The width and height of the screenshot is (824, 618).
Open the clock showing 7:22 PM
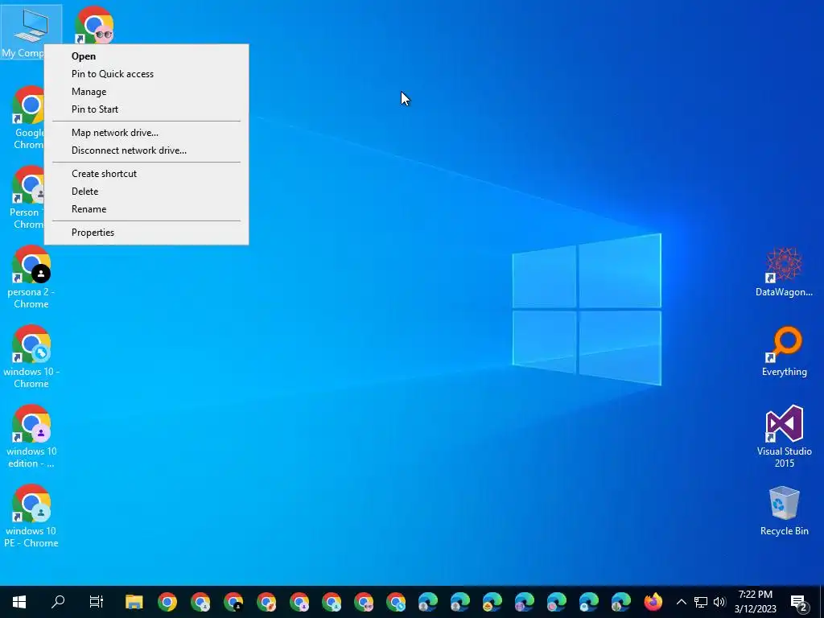coord(755,602)
